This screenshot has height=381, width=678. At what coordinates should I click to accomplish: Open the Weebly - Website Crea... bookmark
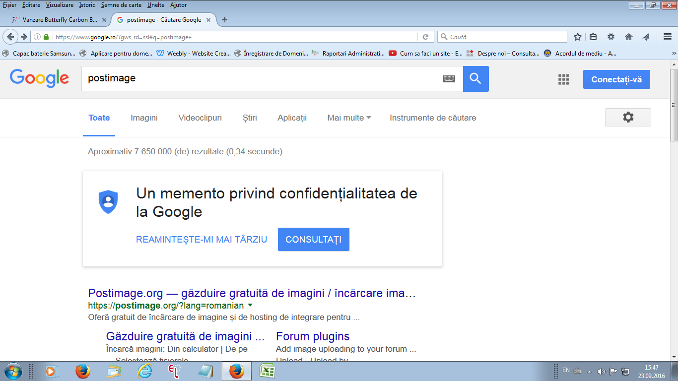click(x=194, y=53)
